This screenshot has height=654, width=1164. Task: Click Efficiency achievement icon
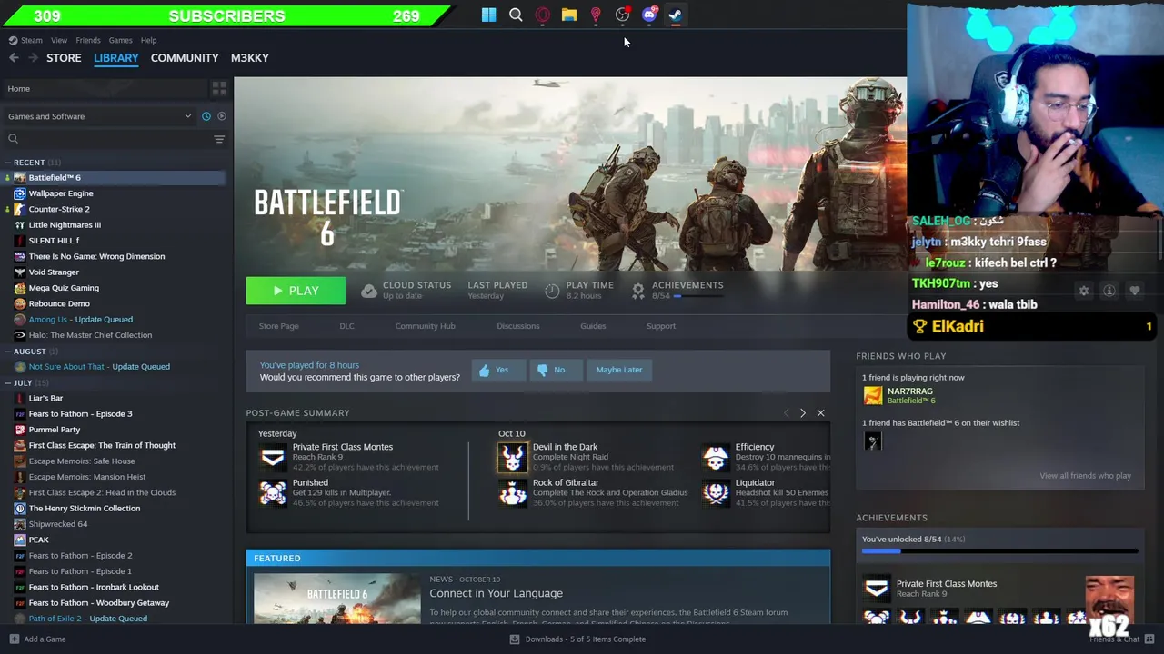[x=716, y=457]
